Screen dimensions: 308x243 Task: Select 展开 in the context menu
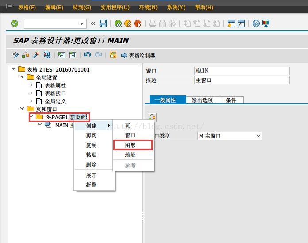(94, 175)
